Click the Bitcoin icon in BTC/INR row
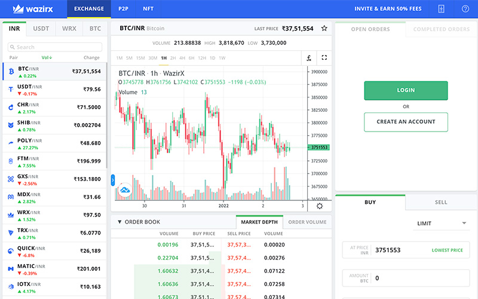The height and width of the screenshot is (299, 478). 11,71
